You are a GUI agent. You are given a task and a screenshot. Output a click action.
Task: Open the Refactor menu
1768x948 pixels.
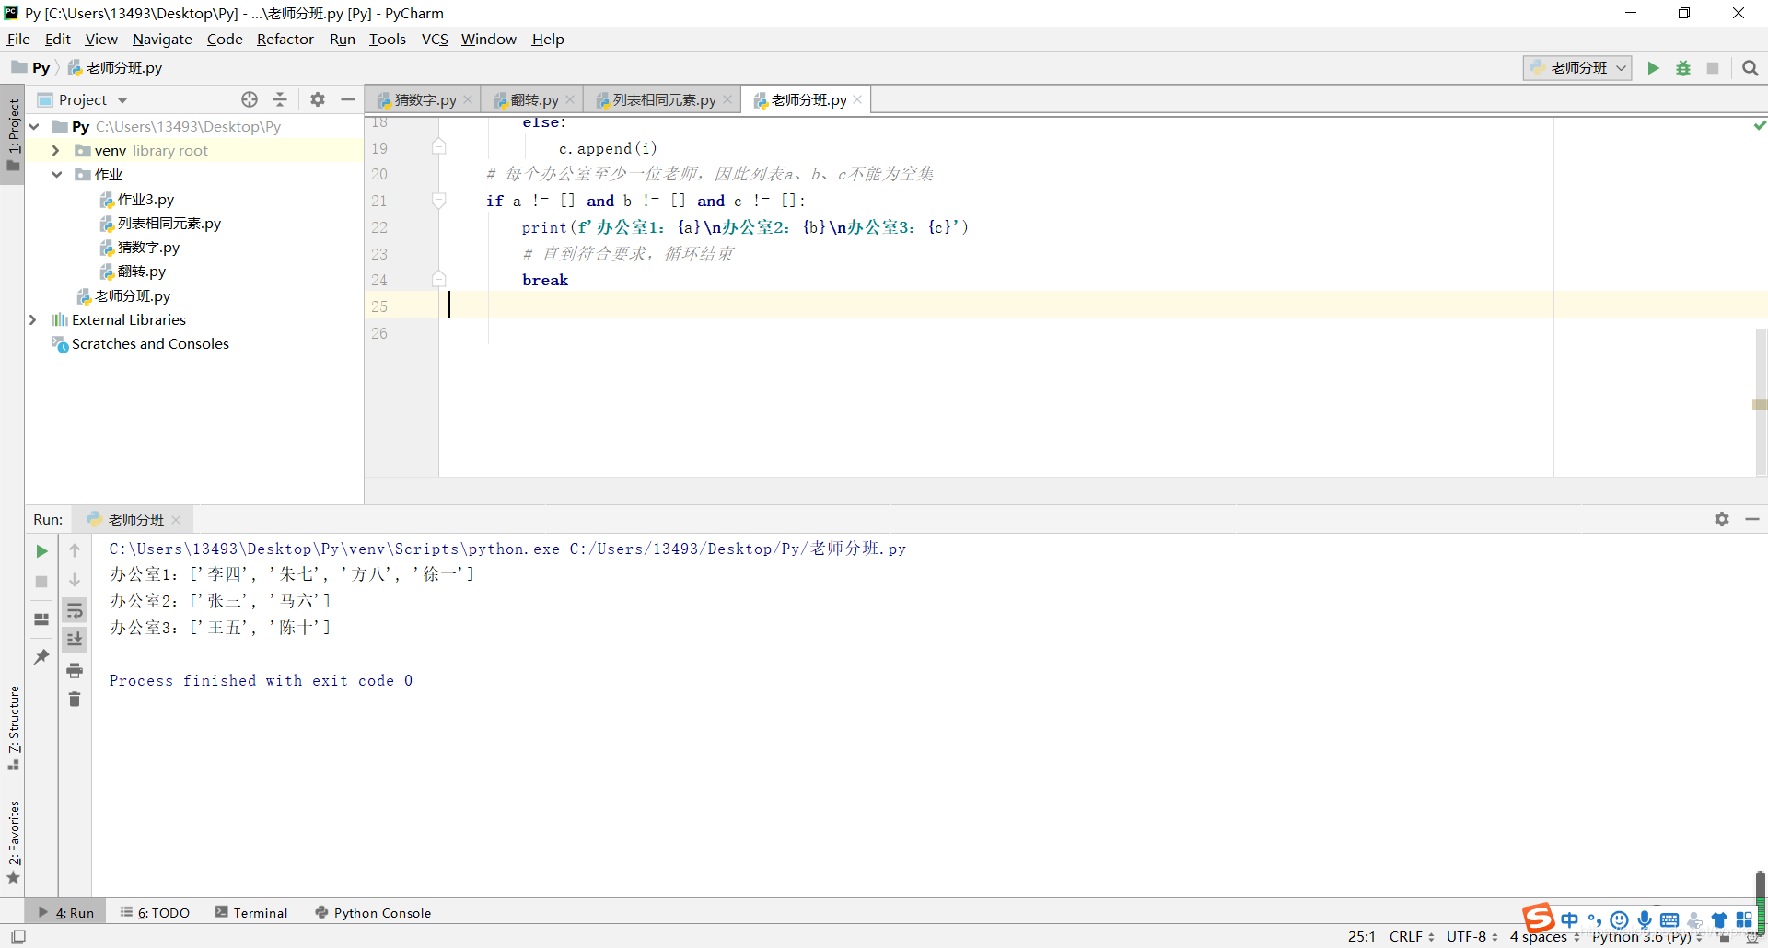[x=285, y=39]
